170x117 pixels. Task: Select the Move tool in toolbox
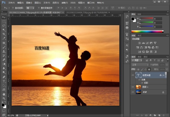[4, 17]
